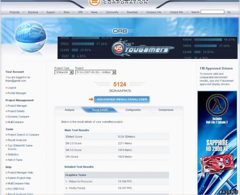
Task: Open the MultiCompare Help link
Action: point(19,183)
